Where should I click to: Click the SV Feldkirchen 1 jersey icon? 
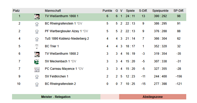pyautogui.click(x=37, y=76)
